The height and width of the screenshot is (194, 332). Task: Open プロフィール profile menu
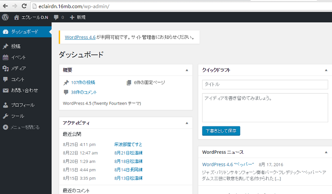25,105
